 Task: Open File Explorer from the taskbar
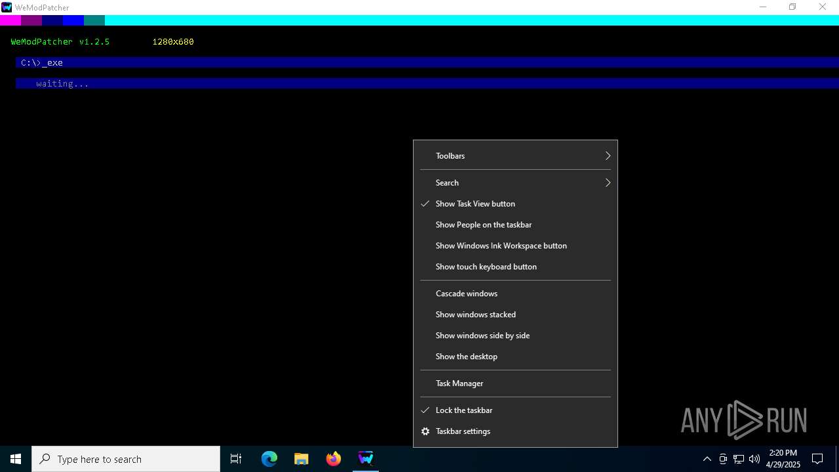click(302, 459)
